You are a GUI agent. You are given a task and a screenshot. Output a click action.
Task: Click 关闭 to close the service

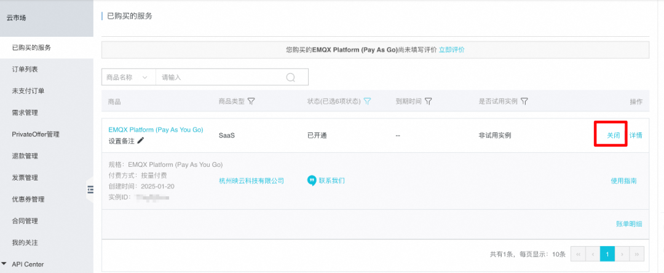click(613, 136)
